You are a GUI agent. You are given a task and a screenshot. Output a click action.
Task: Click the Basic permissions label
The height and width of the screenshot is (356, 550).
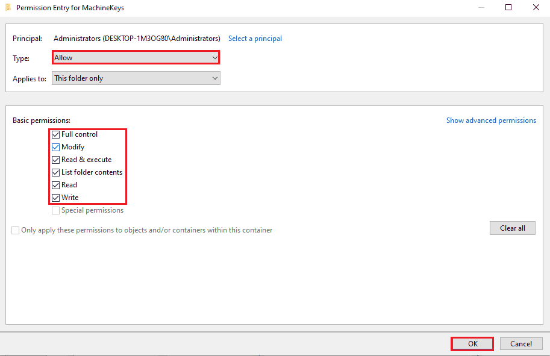point(42,120)
